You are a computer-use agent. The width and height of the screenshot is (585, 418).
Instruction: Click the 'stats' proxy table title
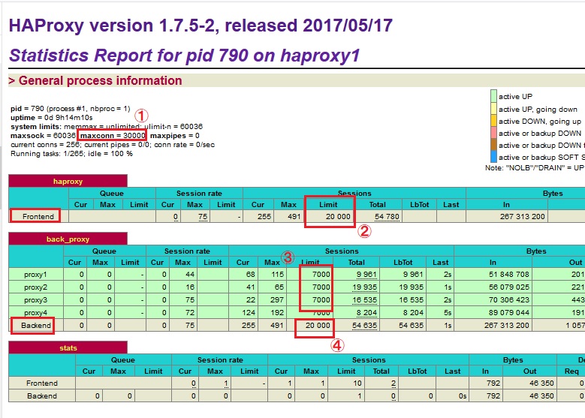coord(68,347)
